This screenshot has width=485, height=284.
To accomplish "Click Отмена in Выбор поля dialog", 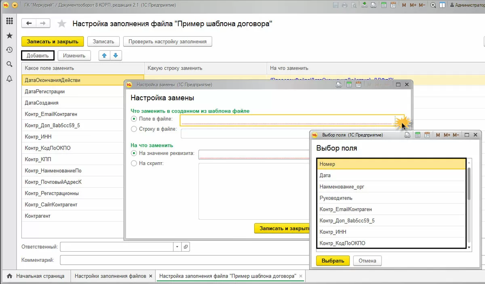I will point(367,261).
